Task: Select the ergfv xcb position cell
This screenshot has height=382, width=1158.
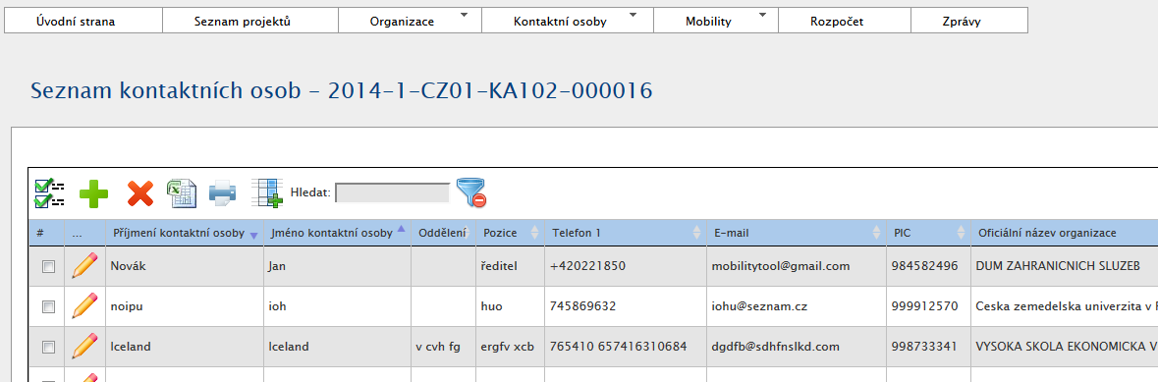Action: [x=511, y=346]
